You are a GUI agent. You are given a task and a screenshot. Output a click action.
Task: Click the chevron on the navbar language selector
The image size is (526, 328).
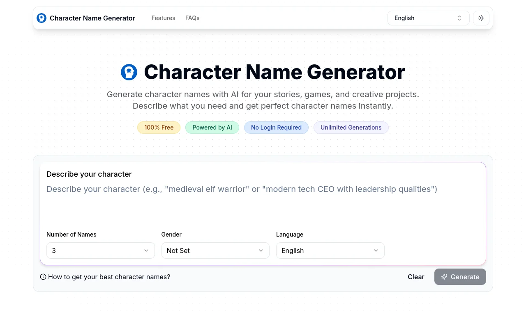(x=459, y=18)
